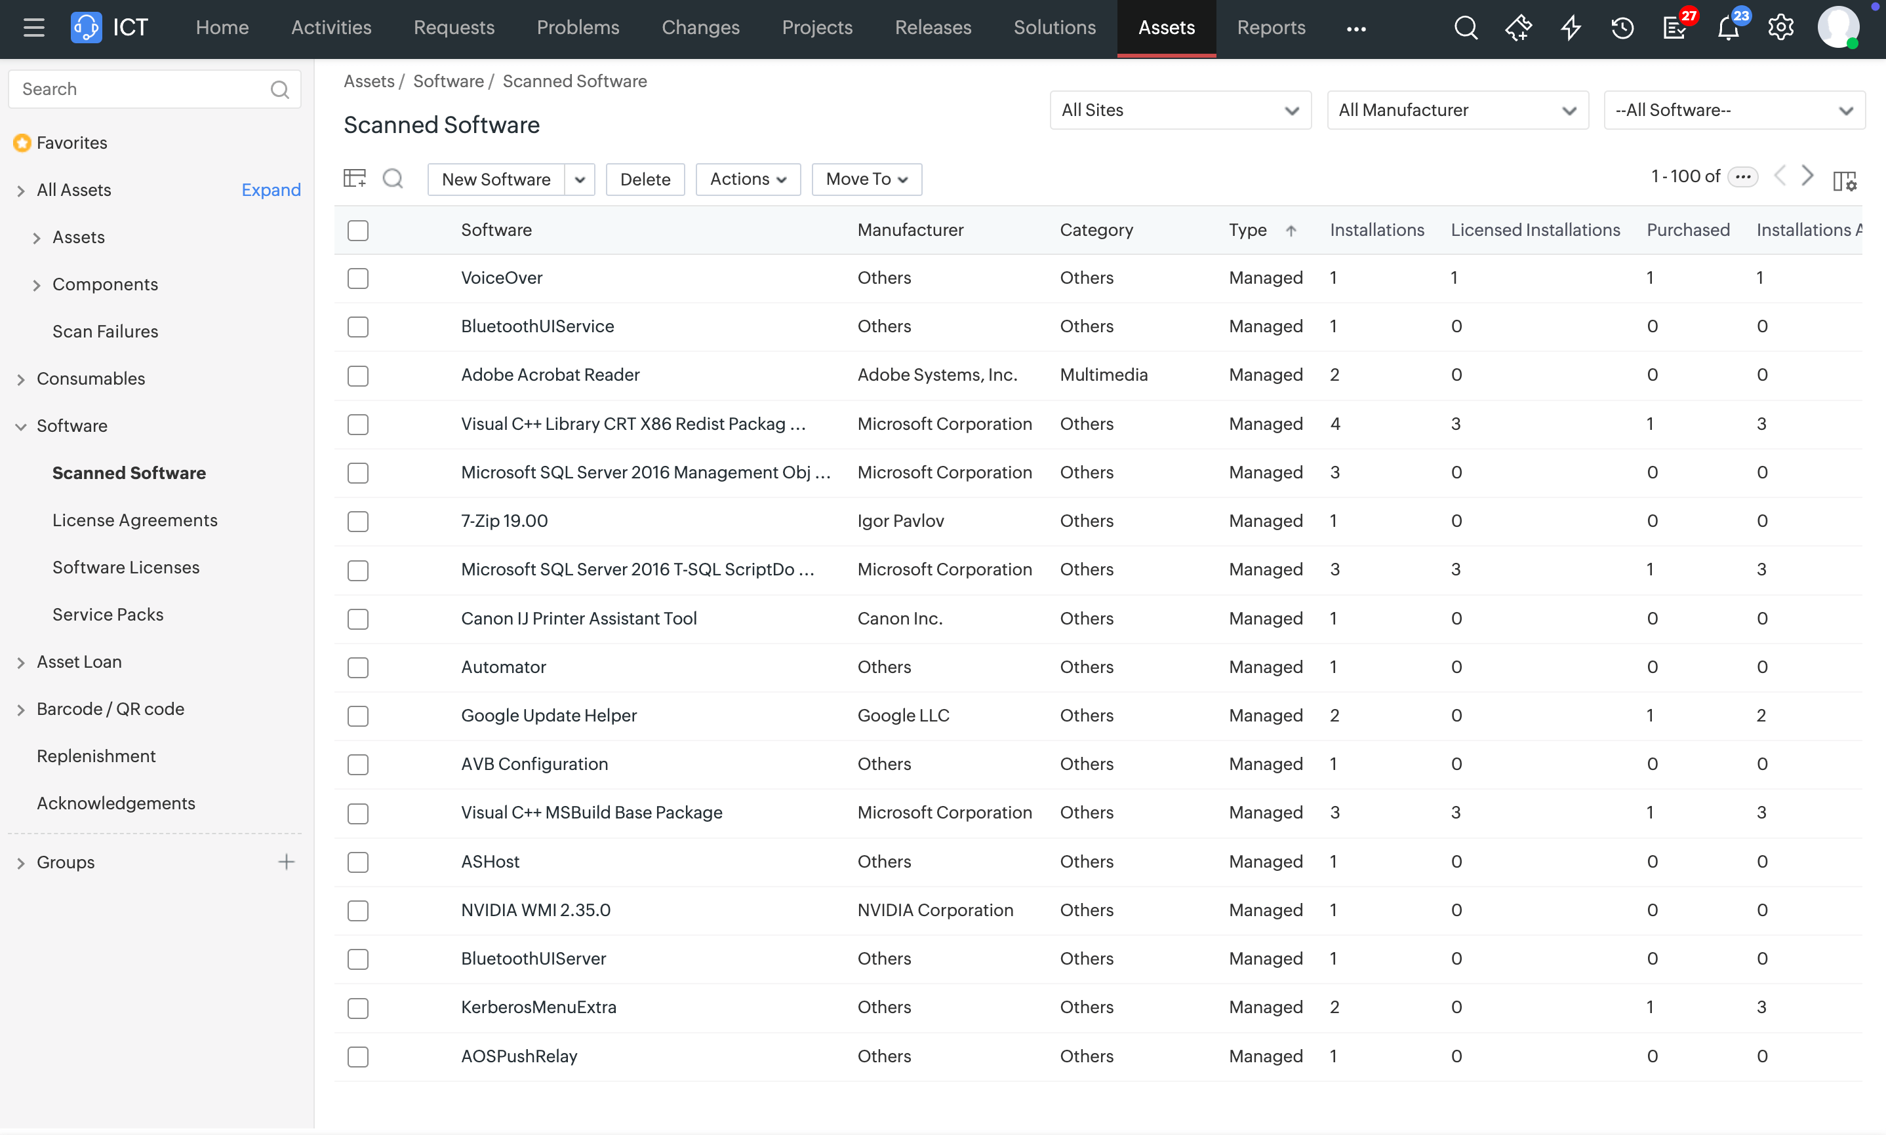
Task: Check the VoiceOver row checkbox
Action: pyautogui.click(x=358, y=279)
